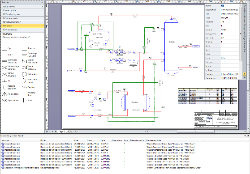Go to the first page with navigation arrow
Viewport: 250px width, 174px height.
click(x=47, y=132)
